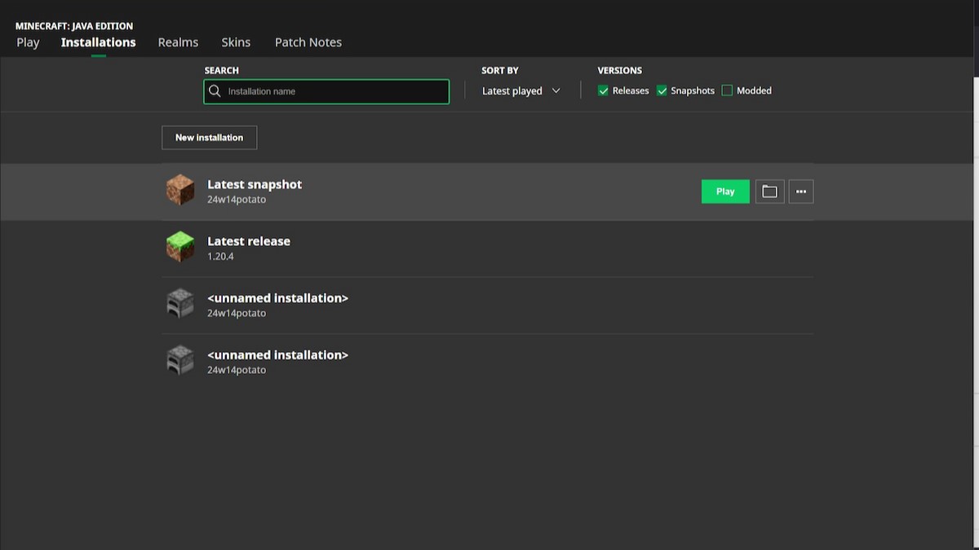979x550 pixels.
Task: Open the Latest played sort dropdown
Action: (x=512, y=91)
